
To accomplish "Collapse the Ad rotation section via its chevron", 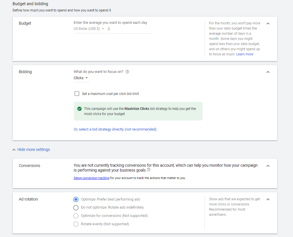I will (268, 199).
